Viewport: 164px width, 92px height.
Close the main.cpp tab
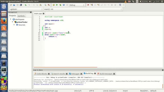pyautogui.click(x=44, y=14)
